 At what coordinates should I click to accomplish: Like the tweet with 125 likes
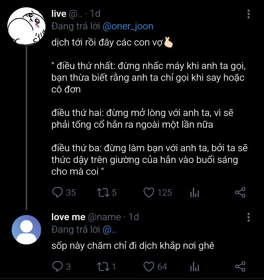click(149, 192)
